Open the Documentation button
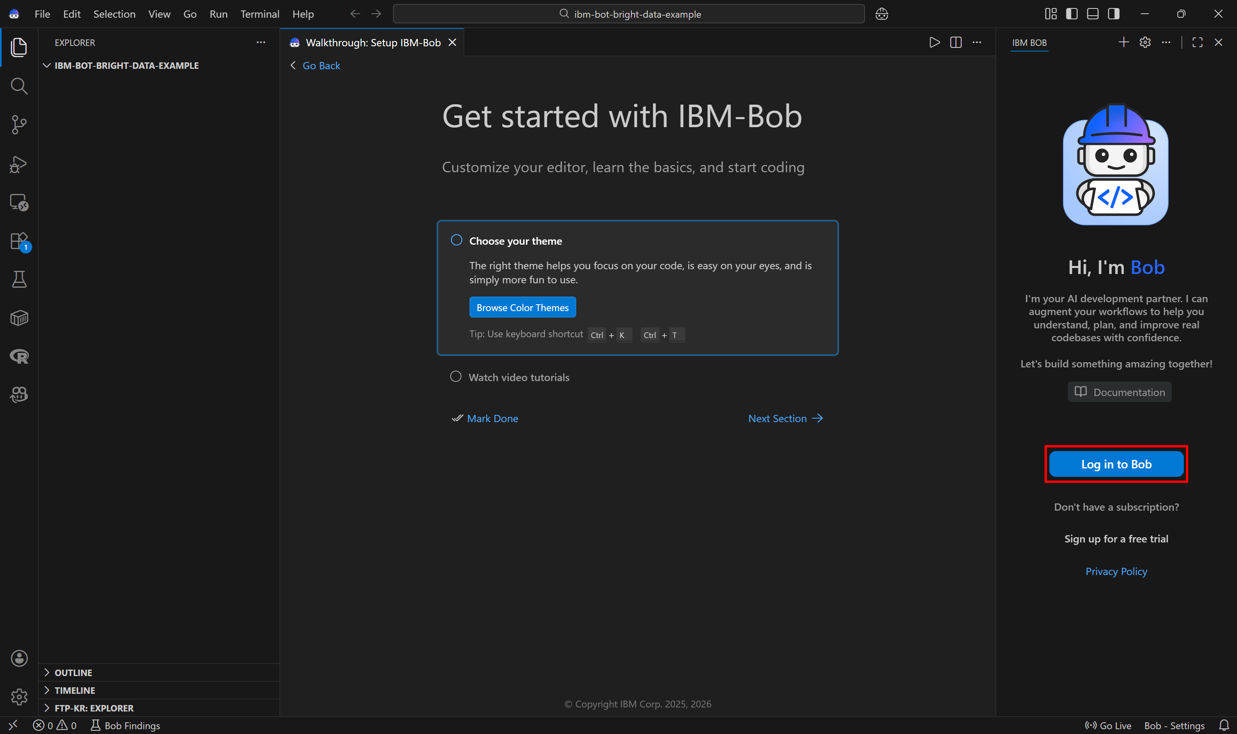This screenshot has height=734, width=1237. [x=1119, y=392]
